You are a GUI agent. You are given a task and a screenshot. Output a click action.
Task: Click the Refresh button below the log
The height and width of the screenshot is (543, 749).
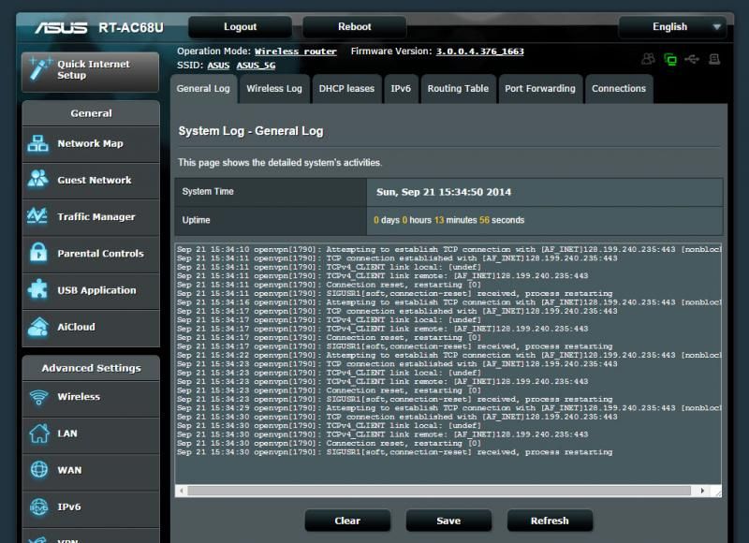[550, 521]
